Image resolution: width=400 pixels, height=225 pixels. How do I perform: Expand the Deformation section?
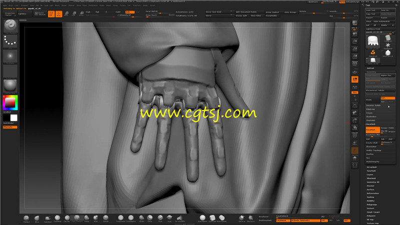point(372,193)
